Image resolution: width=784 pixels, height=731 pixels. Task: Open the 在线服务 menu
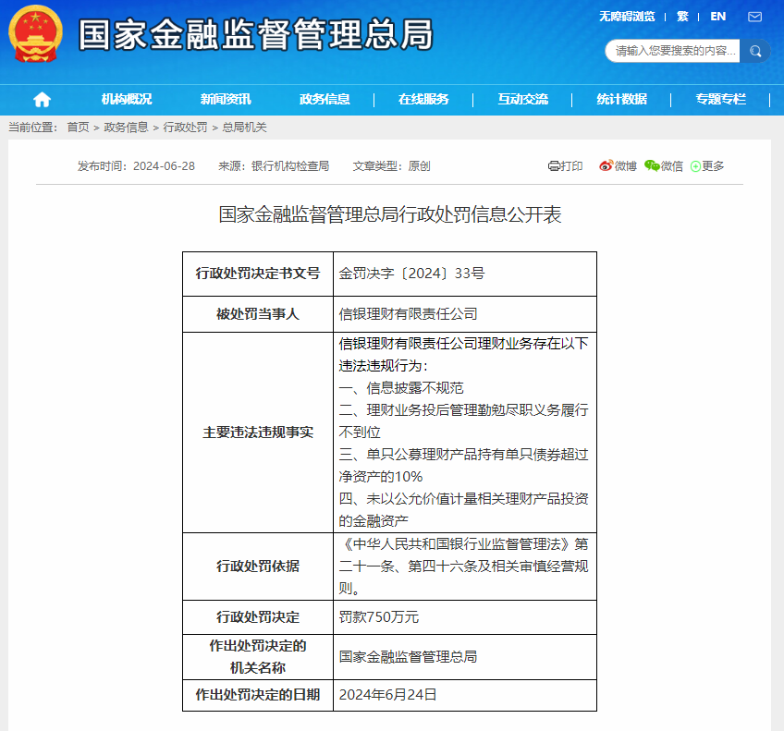[423, 100]
